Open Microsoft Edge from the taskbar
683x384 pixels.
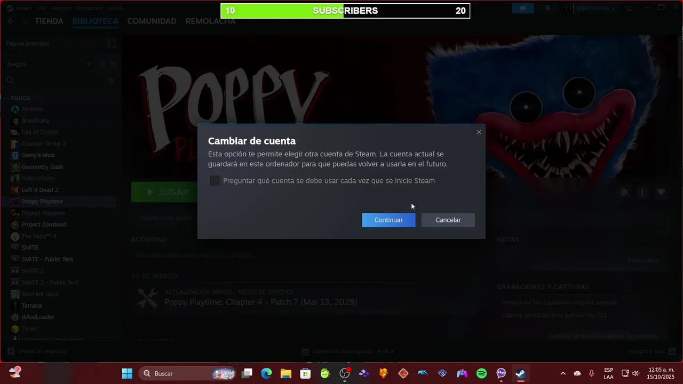pos(266,373)
